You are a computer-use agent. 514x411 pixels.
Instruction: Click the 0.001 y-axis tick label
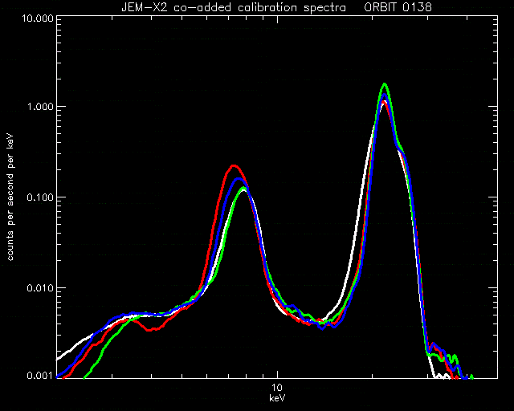pyautogui.click(x=40, y=375)
